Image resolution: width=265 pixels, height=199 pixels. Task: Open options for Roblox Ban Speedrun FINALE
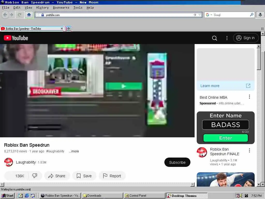(249, 151)
